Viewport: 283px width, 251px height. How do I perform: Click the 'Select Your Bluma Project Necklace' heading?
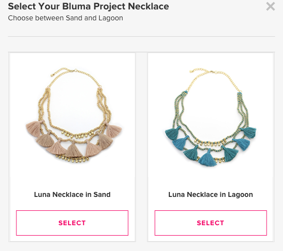88,6
